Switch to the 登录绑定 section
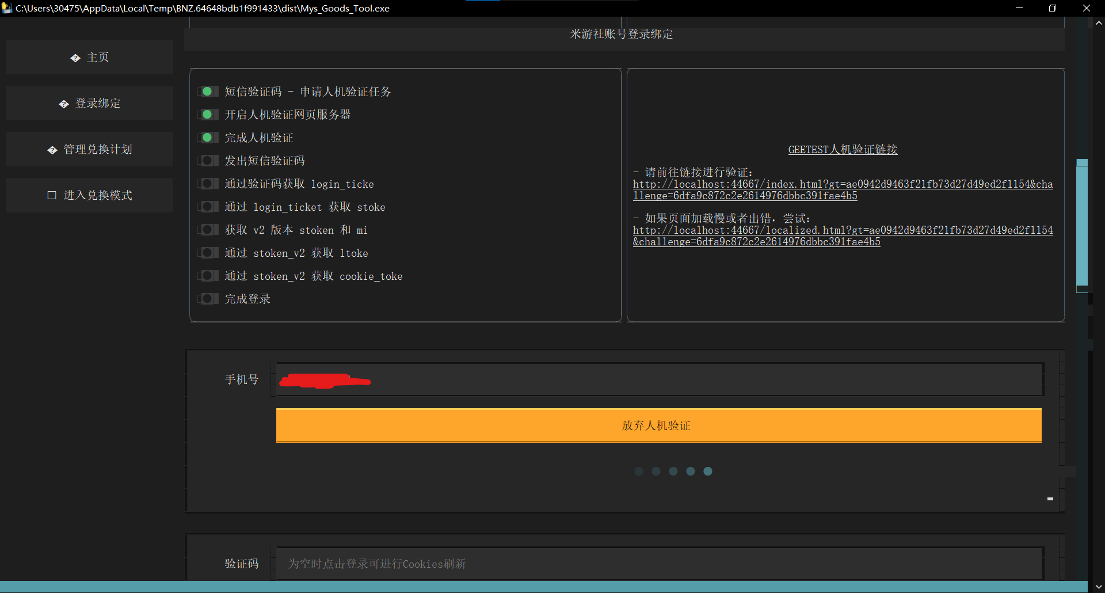The image size is (1105, 593). pyautogui.click(x=89, y=104)
